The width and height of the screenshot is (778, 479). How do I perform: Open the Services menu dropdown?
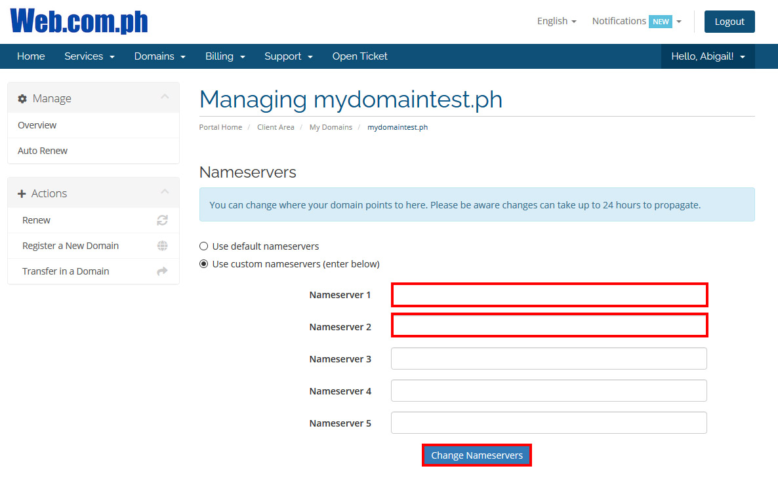[89, 56]
